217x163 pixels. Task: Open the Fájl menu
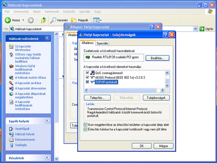tap(7, 12)
